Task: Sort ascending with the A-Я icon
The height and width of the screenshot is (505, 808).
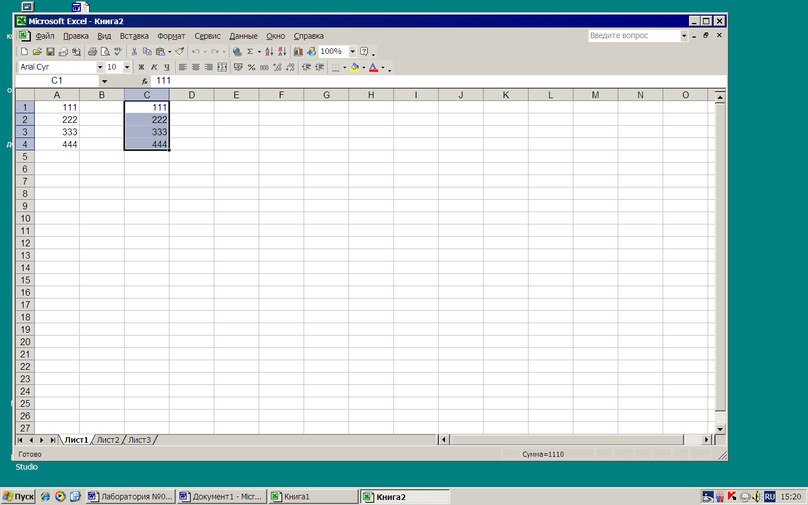Action: (269, 52)
